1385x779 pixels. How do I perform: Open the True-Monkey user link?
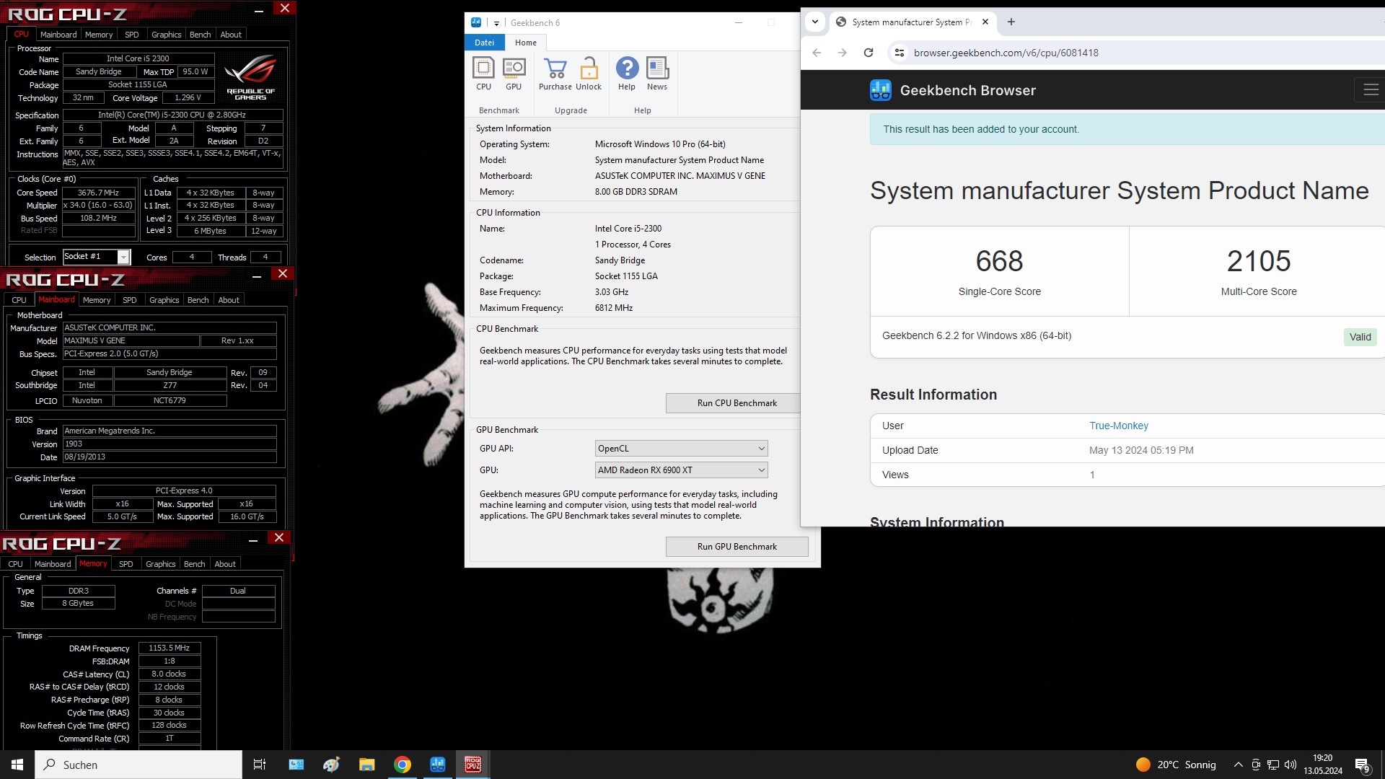(x=1119, y=426)
